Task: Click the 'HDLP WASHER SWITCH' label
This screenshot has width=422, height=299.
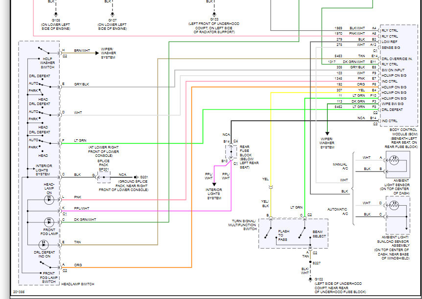Action: pyautogui.click(x=47, y=63)
